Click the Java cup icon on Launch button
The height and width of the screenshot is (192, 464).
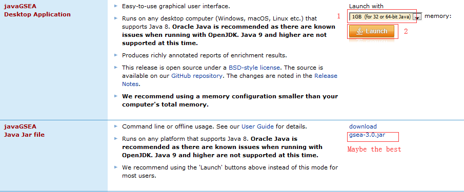[359, 31]
